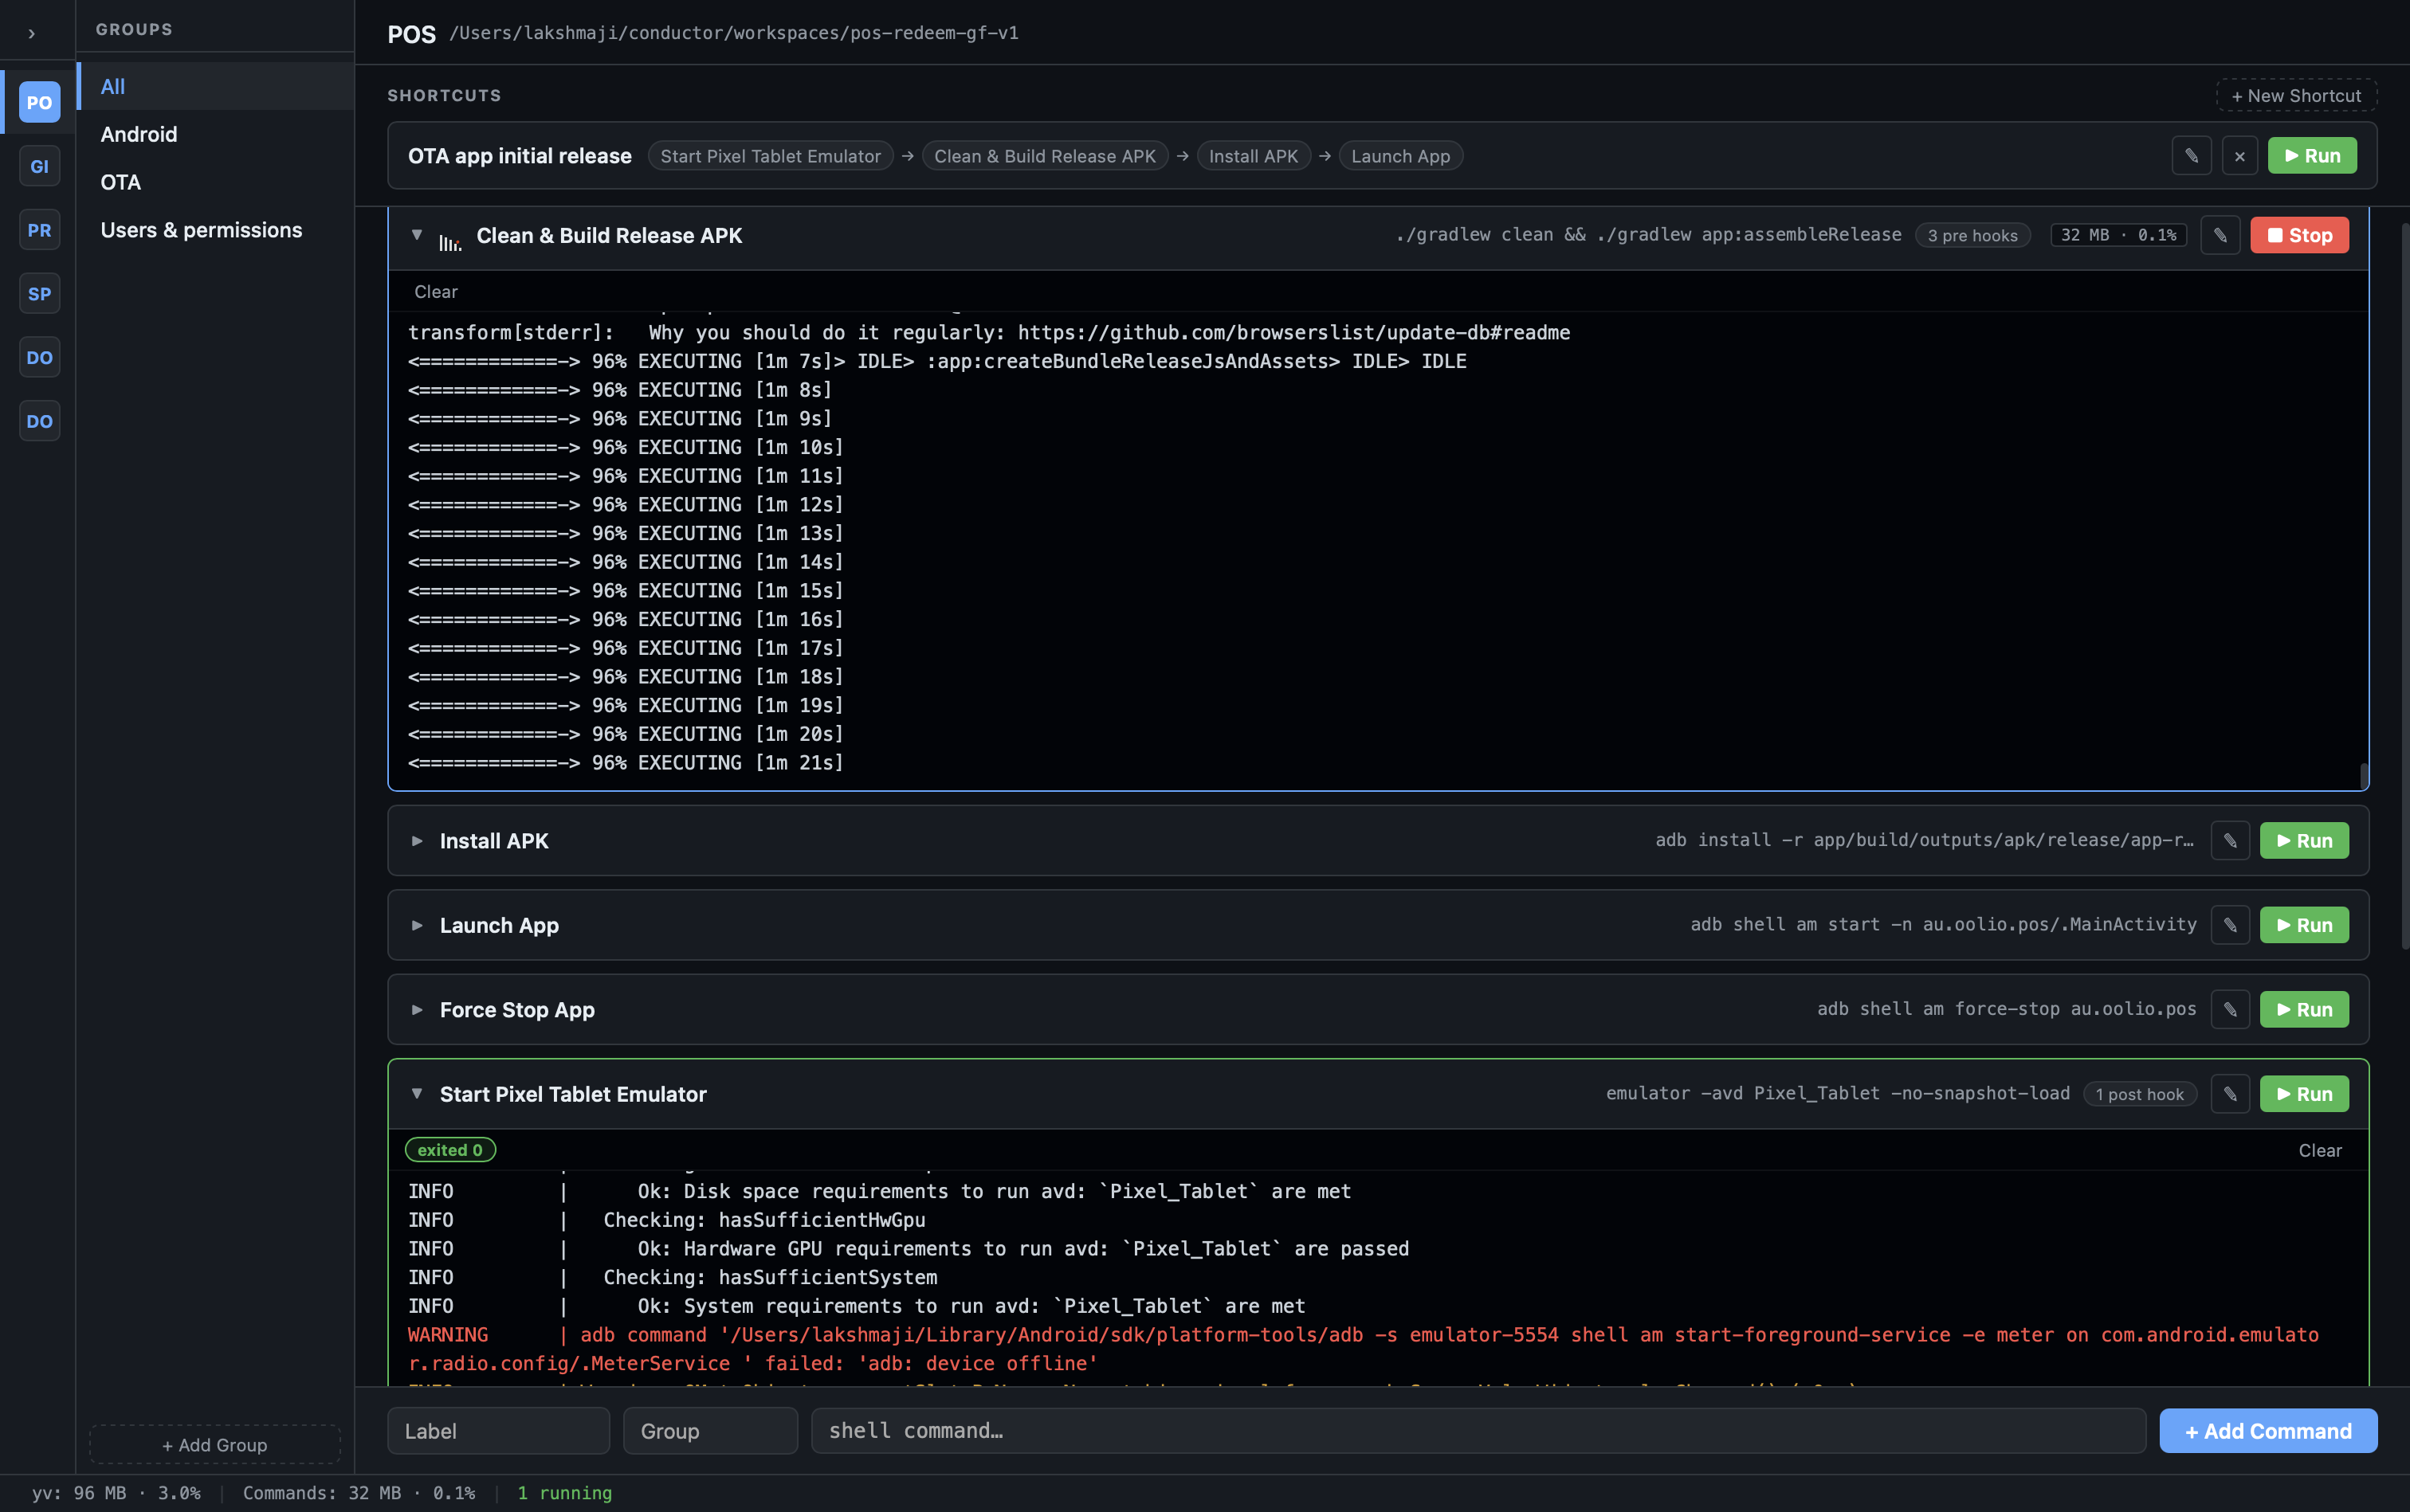Click the GROUPS section heading
This screenshot has height=1512, width=2410.
coord(134,29)
